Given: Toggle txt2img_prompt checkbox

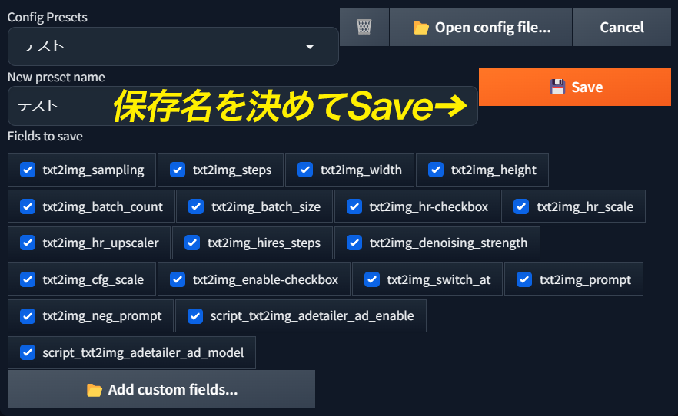Looking at the screenshot, I should point(524,279).
